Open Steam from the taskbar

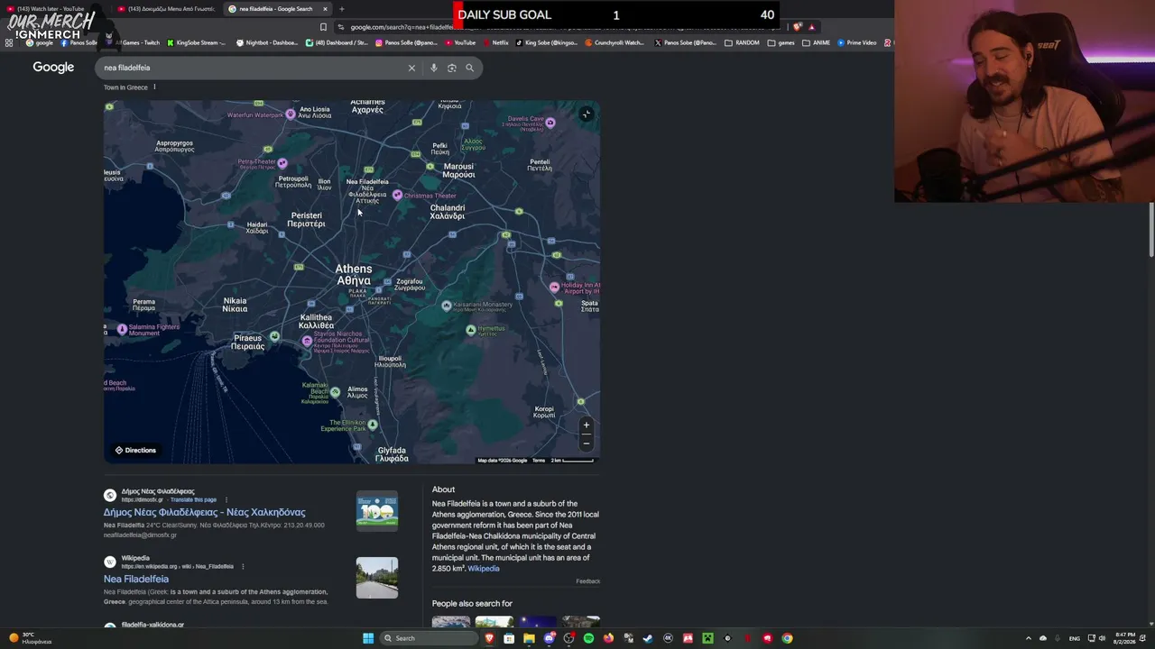[x=648, y=638]
